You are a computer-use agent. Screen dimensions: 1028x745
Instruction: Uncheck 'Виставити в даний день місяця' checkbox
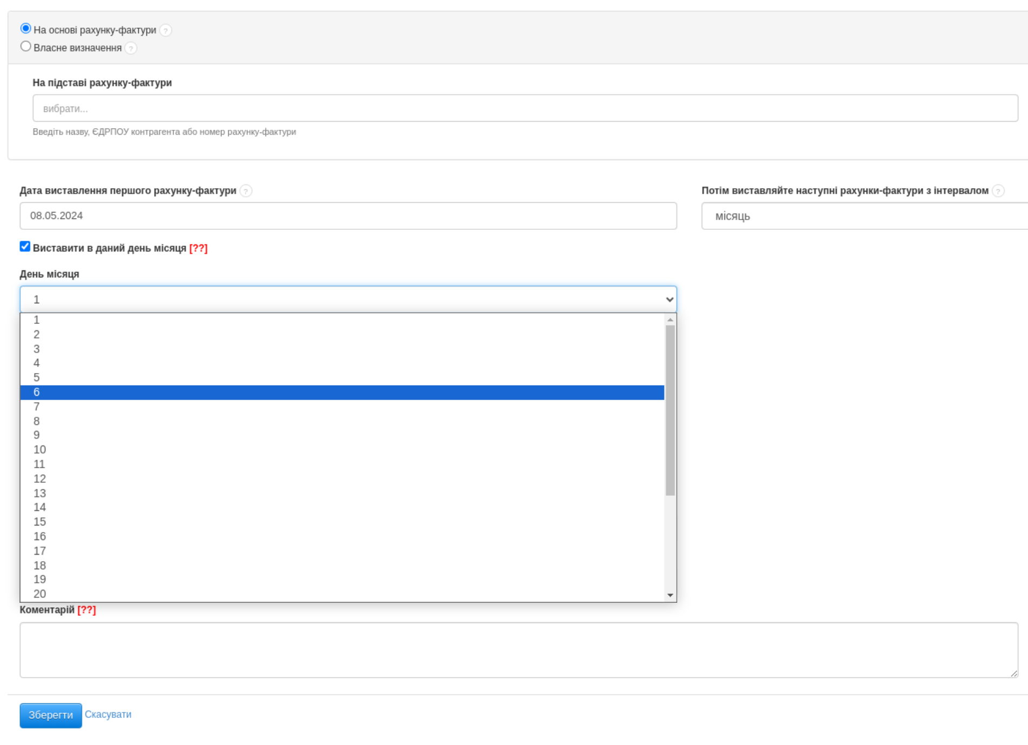25,247
